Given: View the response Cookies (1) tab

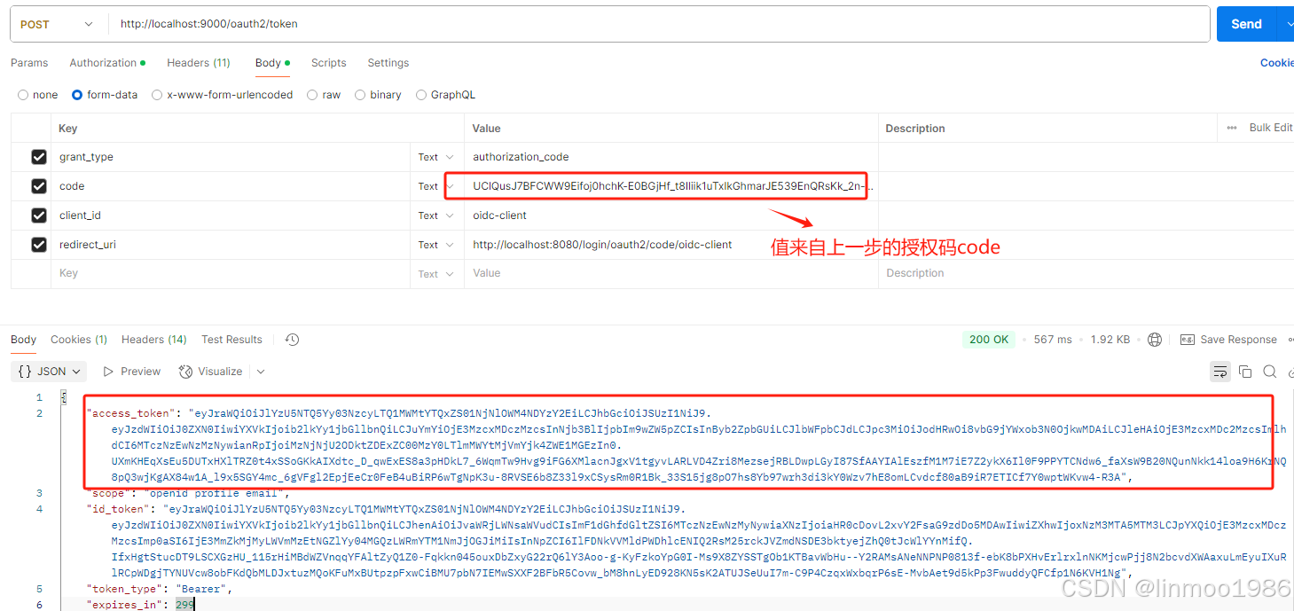Looking at the screenshot, I should [x=79, y=340].
